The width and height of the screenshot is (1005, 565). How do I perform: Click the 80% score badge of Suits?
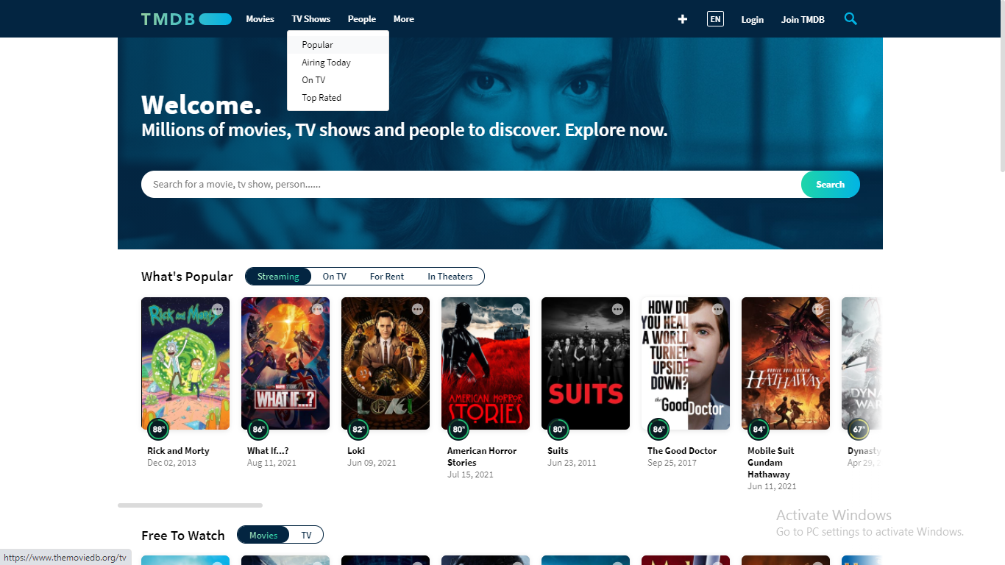pyautogui.click(x=558, y=429)
